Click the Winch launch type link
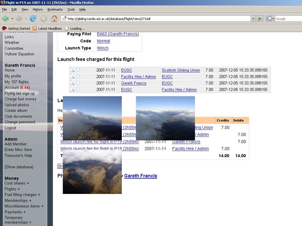 point(102,48)
